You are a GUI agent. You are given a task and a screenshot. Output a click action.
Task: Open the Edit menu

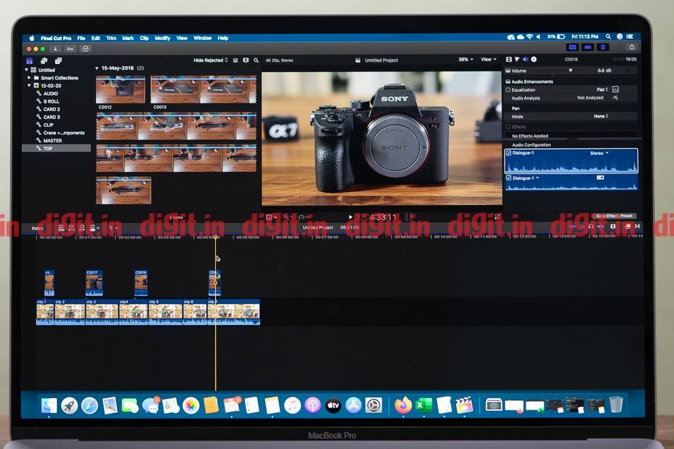[x=95, y=38]
